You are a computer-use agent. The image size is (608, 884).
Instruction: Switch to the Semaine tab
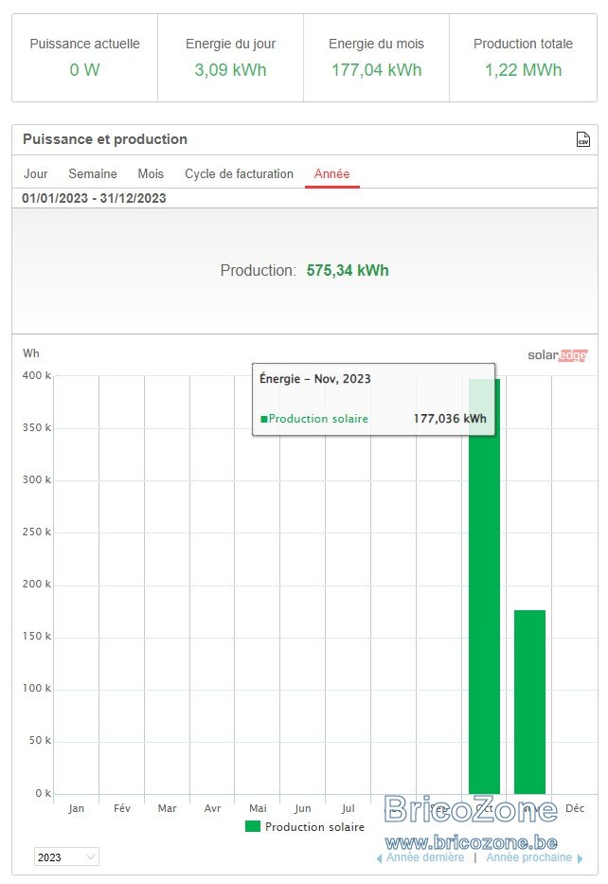(93, 173)
